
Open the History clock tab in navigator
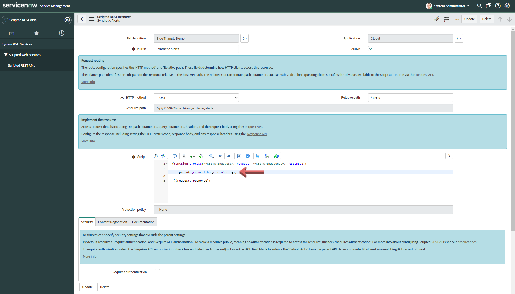click(x=61, y=33)
